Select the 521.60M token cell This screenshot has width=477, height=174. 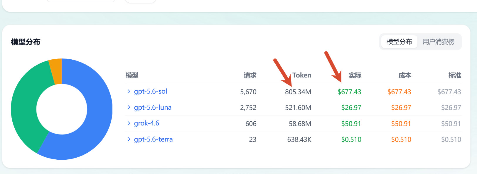pyautogui.click(x=298, y=108)
